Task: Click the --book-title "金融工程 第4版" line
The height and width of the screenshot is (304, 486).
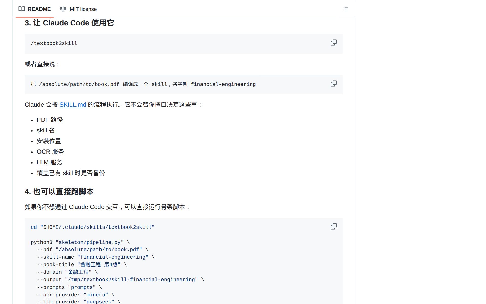Action: (x=82, y=265)
